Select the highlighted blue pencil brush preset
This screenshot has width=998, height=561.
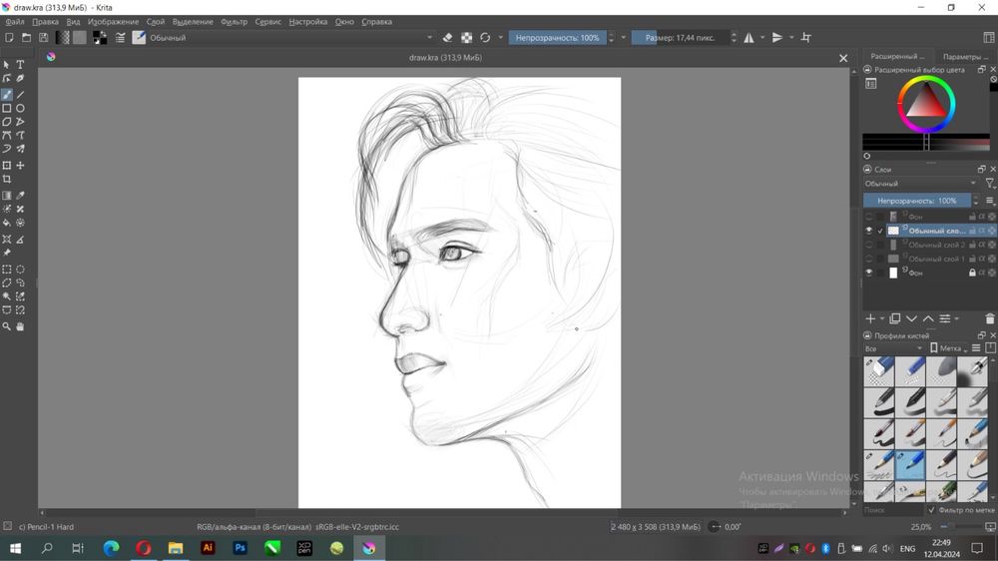coord(910,465)
